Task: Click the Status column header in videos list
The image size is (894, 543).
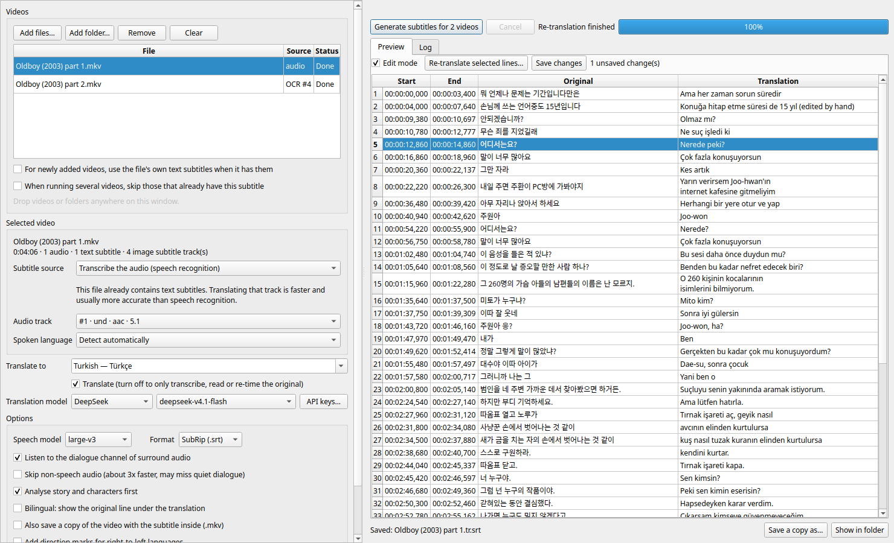Action: pyautogui.click(x=327, y=51)
